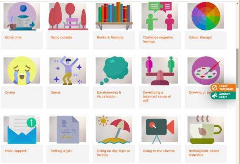
Task: Select the herbal tea cup icon
Action: [x=206, y=130]
